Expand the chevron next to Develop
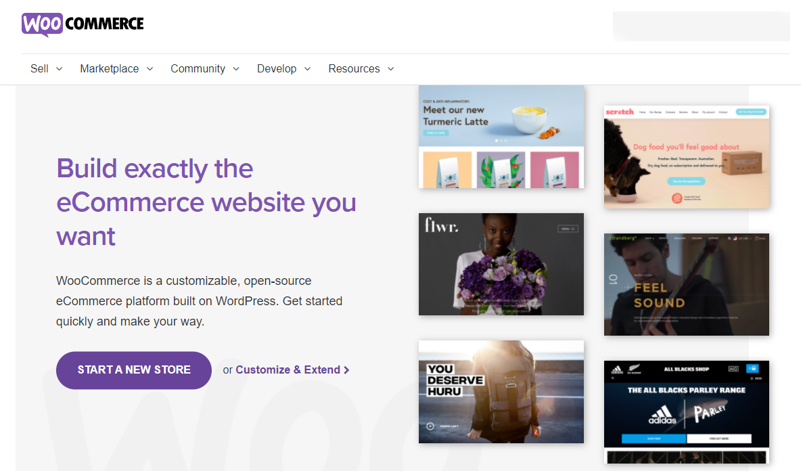Viewport: 801px width, 471px height. click(x=307, y=69)
